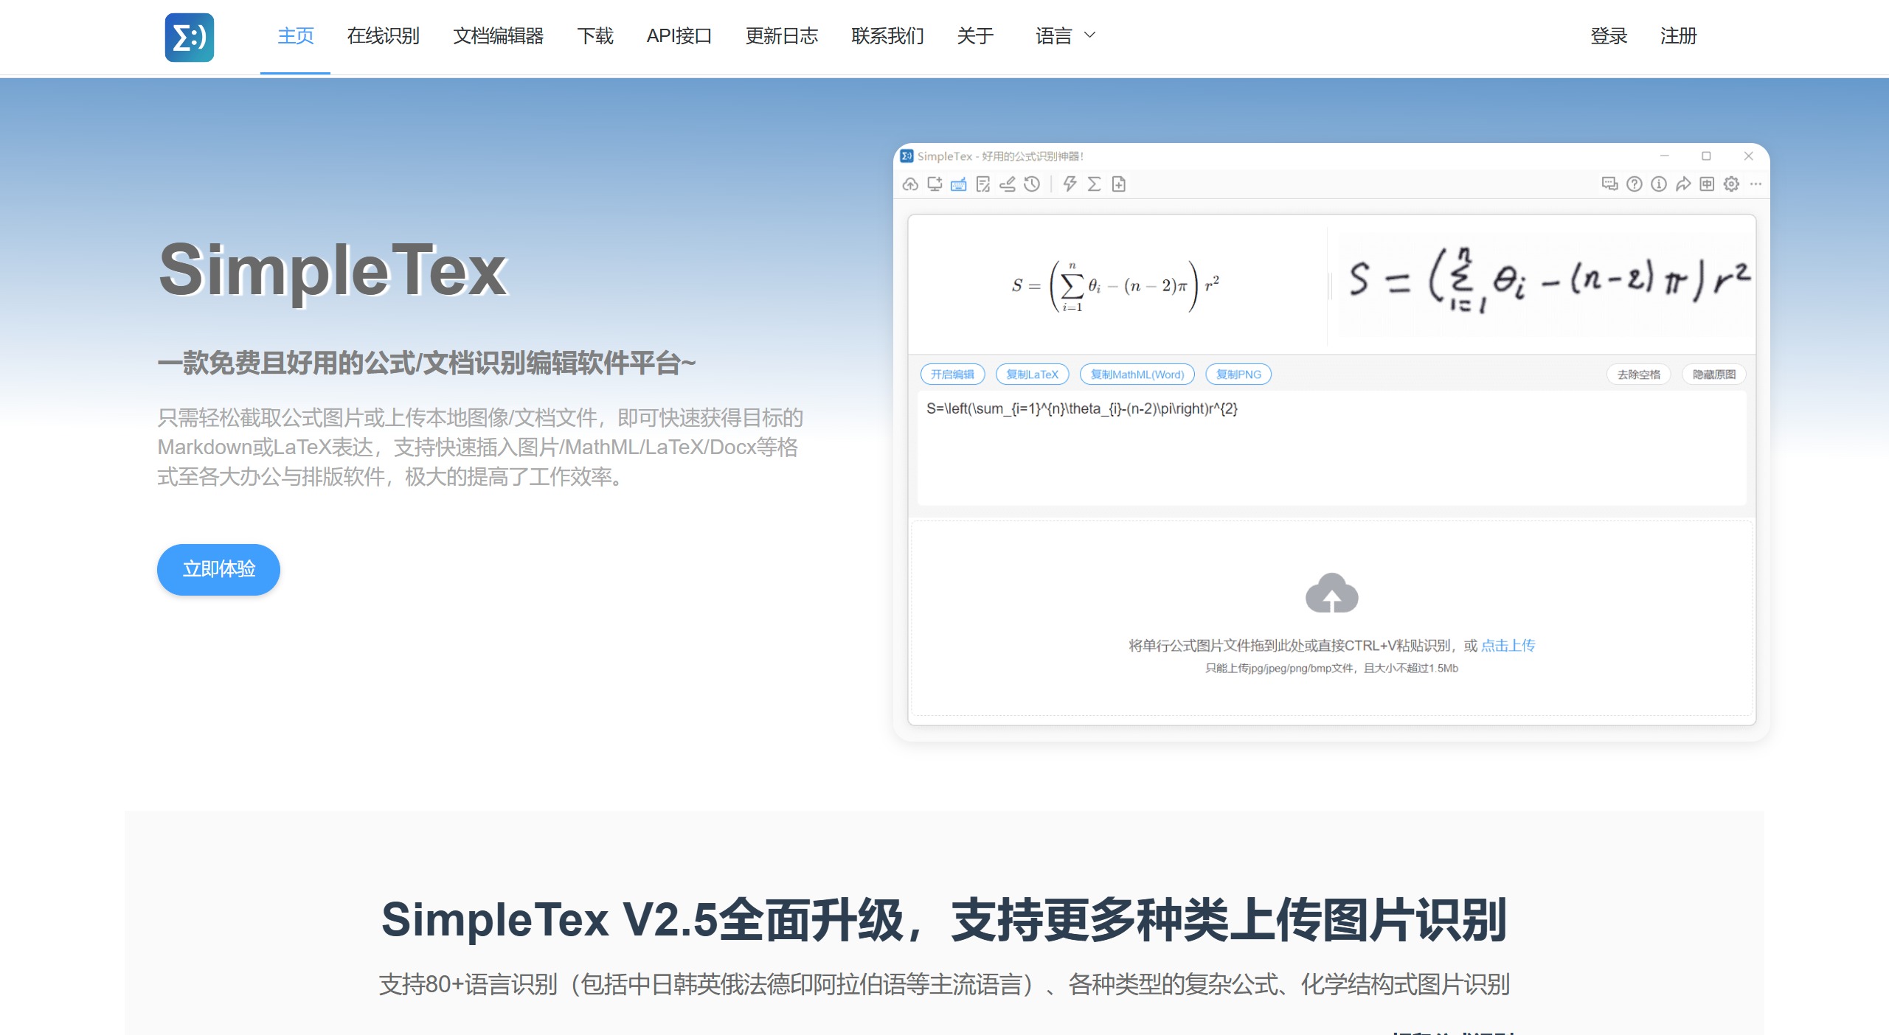1889x1035 pixels.
Task: Toggle the 隐藏原图 option
Action: pyautogui.click(x=1714, y=374)
